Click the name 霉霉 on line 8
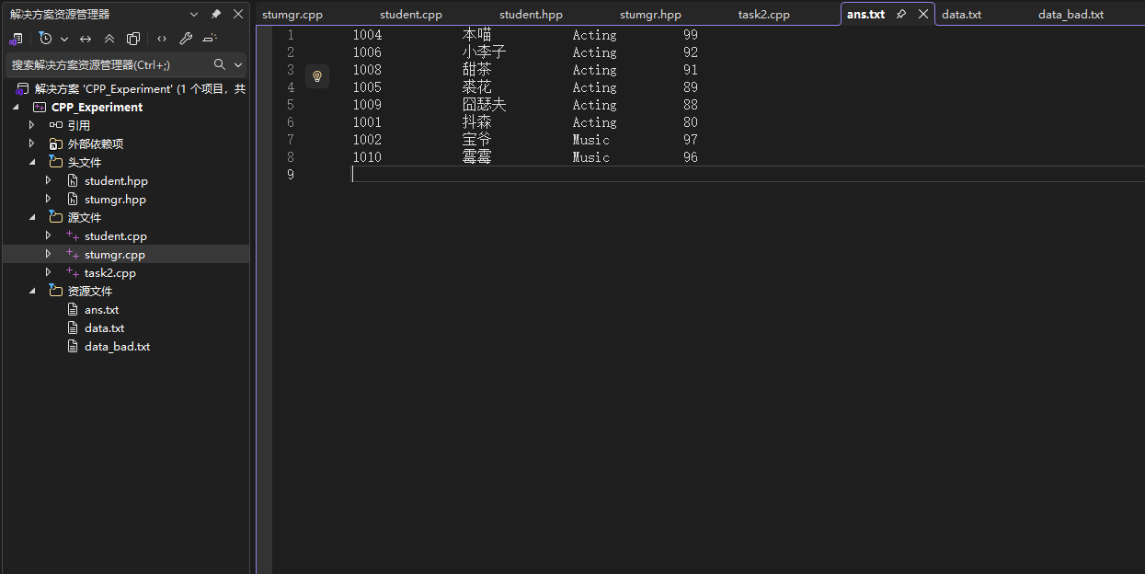This screenshot has width=1145, height=574. (x=476, y=157)
